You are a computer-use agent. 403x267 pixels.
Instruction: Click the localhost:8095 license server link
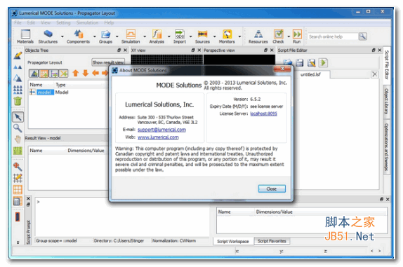pos(263,114)
